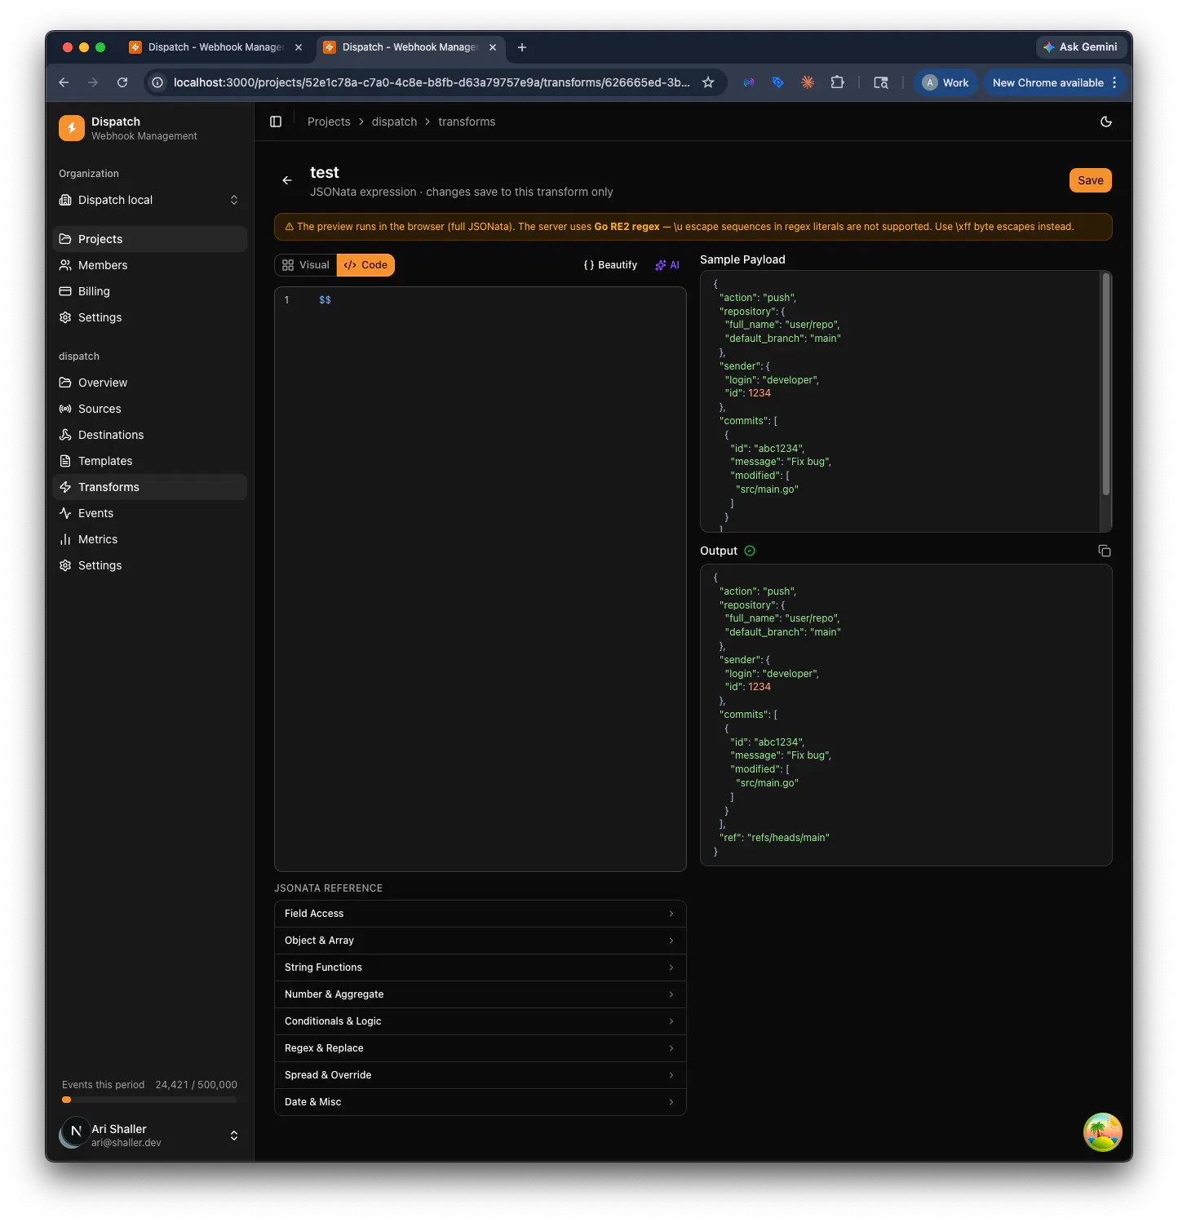Viewport: 1178px width, 1222px height.
Task: Click site info icon in address bar
Action: pos(158,82)
